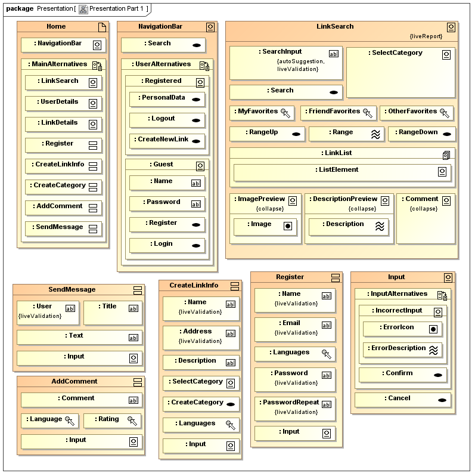Viewport: 475px width, 476px height.
Task: Click the group icon on SelectCategory in LinkSearch
Action: pyautogui.click(x=446, y=55)
